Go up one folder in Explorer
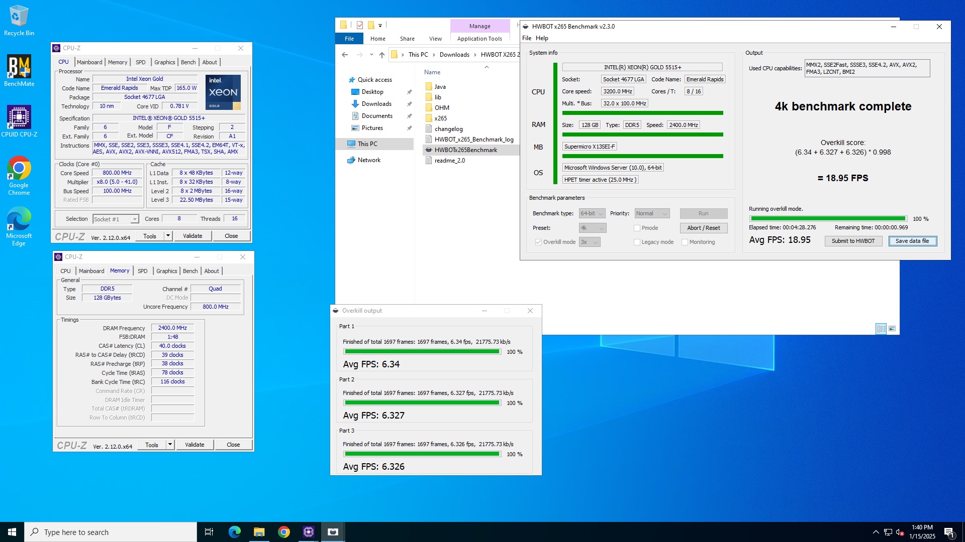Screen dimensions: 965x542 [x=382, y=55]
